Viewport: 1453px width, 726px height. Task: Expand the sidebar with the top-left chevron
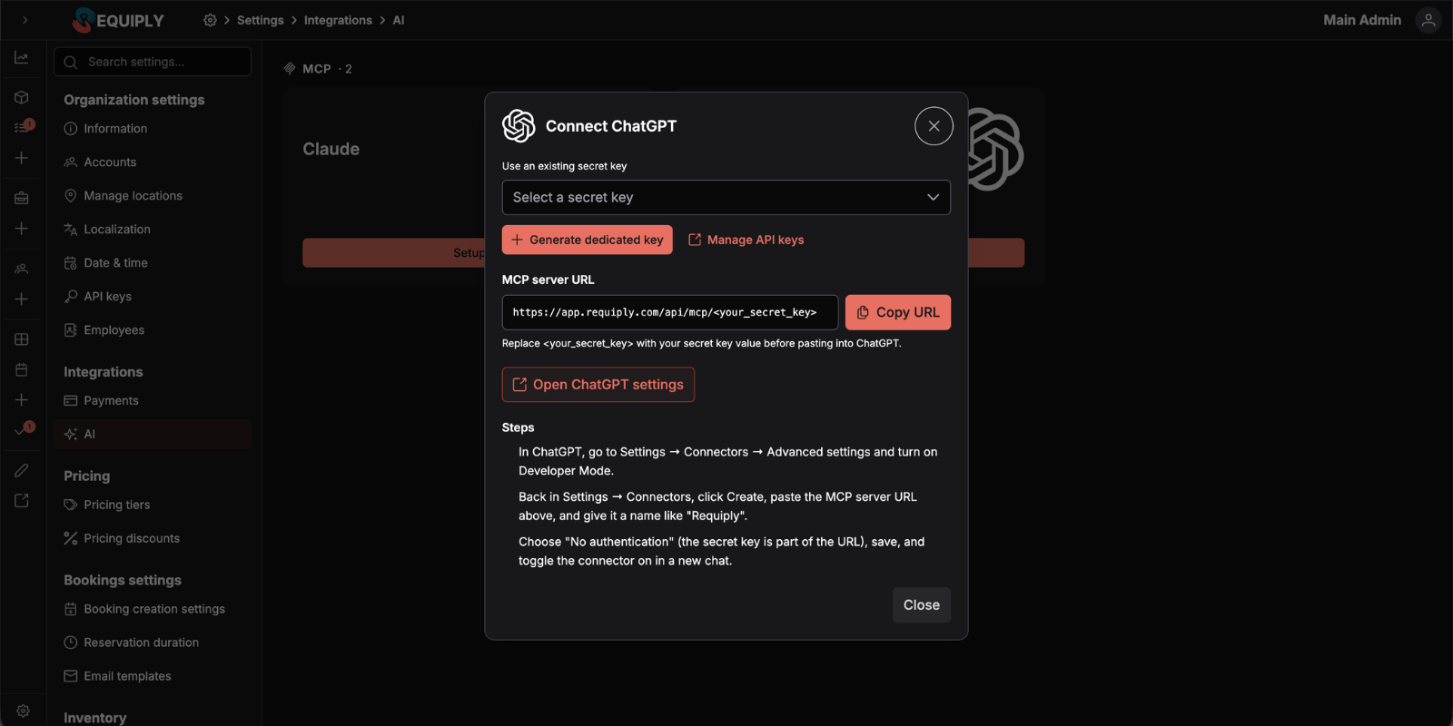coord(25,20)
